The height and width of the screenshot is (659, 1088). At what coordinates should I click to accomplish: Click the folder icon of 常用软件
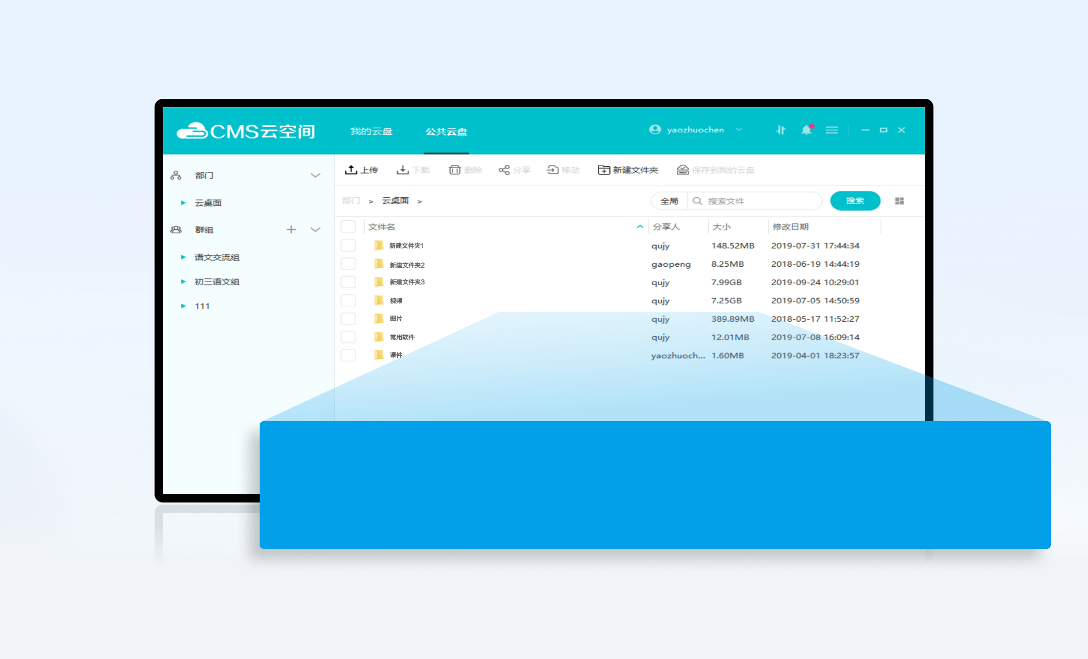coord(379,337)
